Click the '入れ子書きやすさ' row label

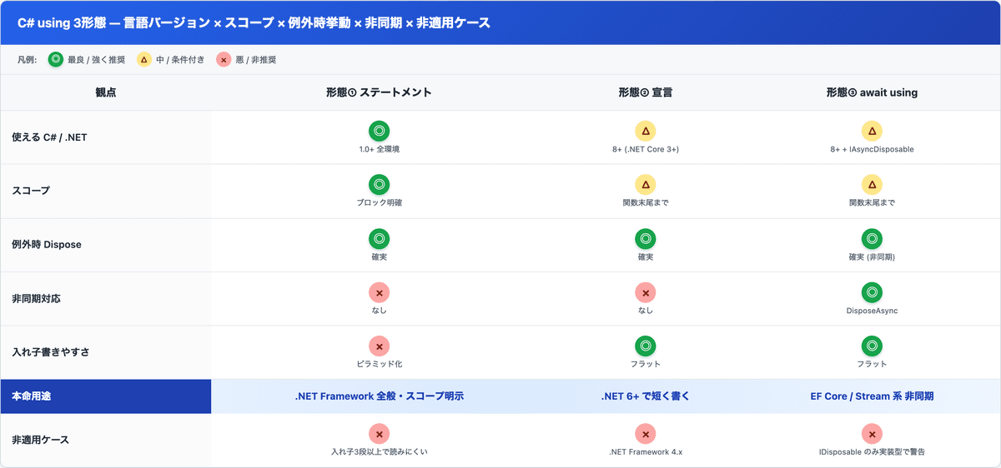pos(51,352)
